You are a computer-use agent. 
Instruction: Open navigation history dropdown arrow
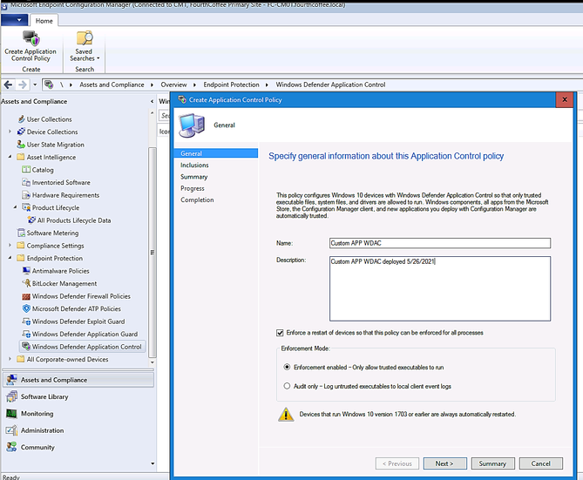pyautogui.click(x=35, y=85)
